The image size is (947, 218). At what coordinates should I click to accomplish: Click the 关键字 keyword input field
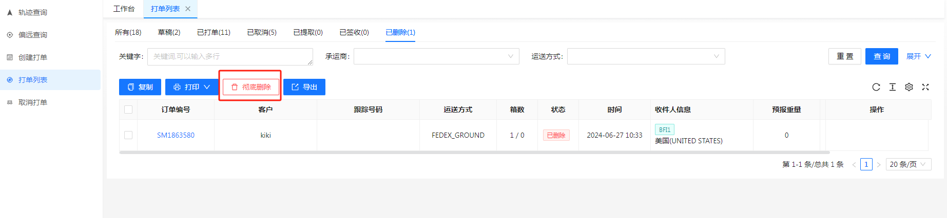(230, 56)
